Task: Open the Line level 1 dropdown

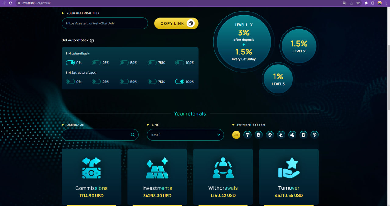Action: click(185, 135)
